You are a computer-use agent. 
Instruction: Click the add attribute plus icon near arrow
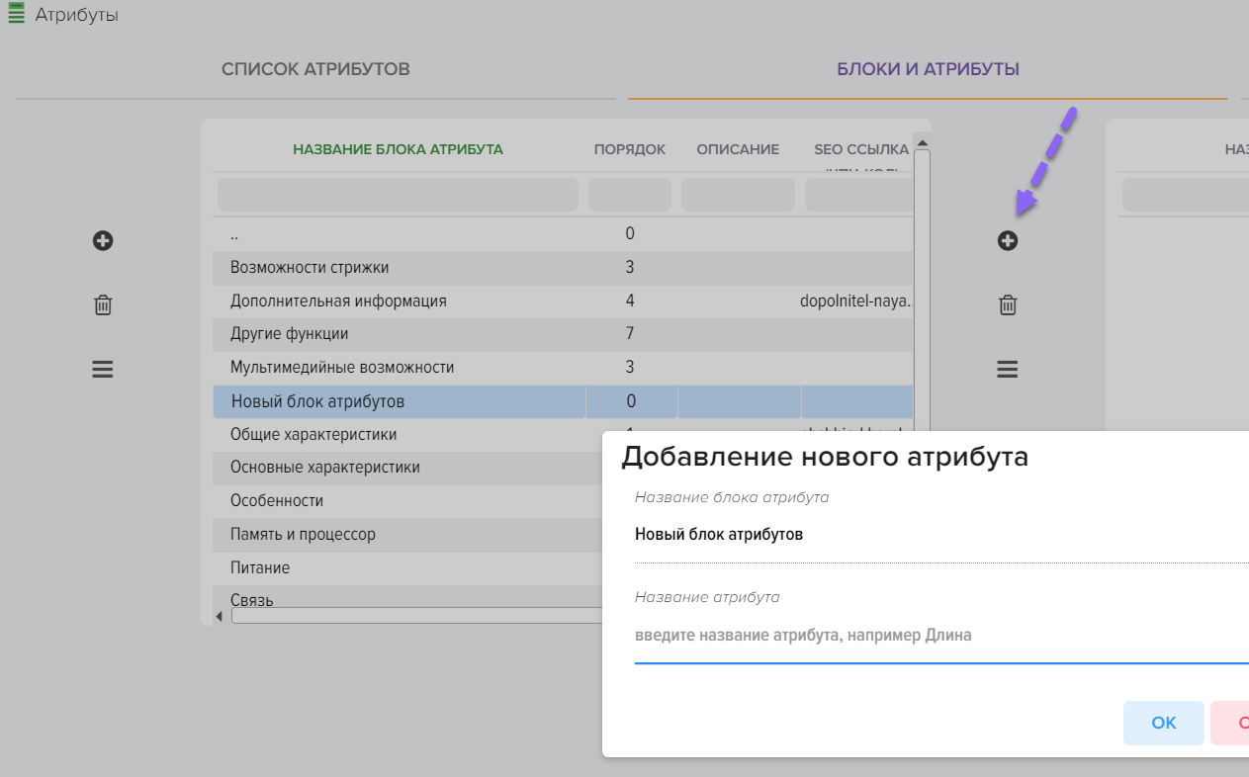click(x=1007, y=240)
